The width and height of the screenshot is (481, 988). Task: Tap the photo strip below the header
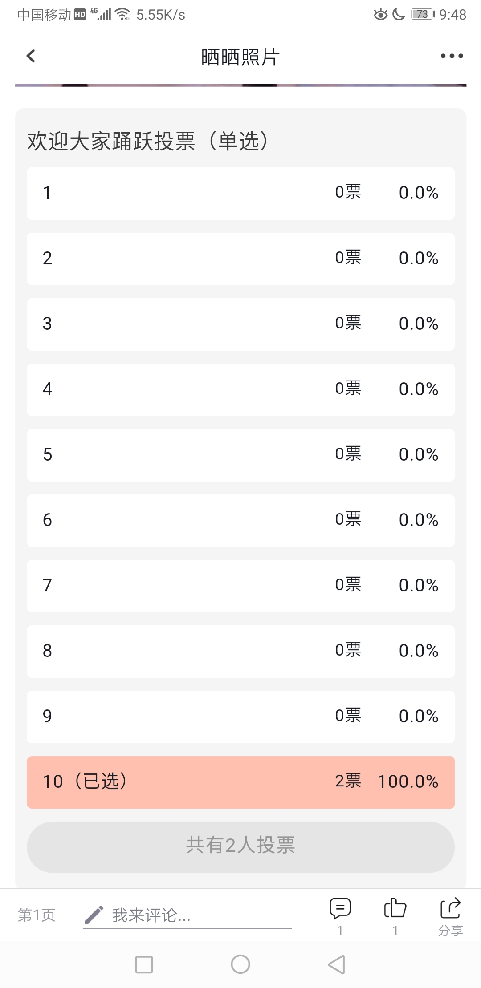pyautogui.click(x=240, y=85)
